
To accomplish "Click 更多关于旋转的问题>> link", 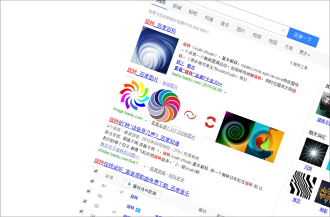I will coord(119,150).
